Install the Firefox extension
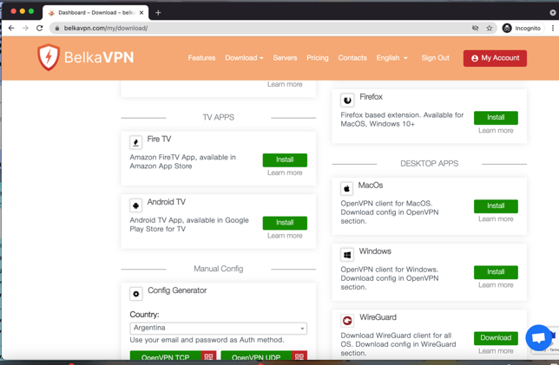Viewport: 559px width, 365px height. tap(496, 118)
